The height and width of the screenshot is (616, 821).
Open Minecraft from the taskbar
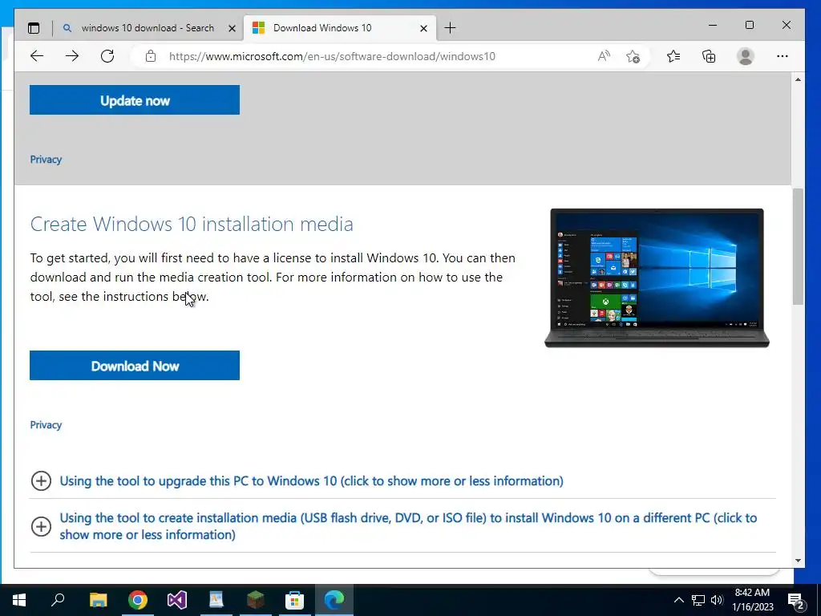[x=256, y=600]
